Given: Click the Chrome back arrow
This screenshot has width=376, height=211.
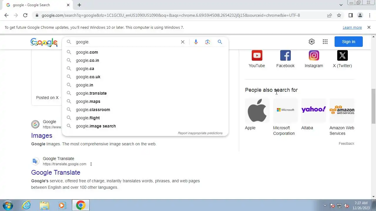Looking at the screenshot, I should [6, 15].
